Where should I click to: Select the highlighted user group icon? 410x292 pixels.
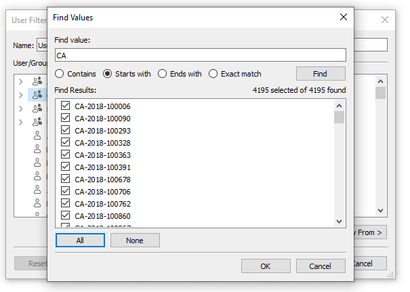coord(37,95)
